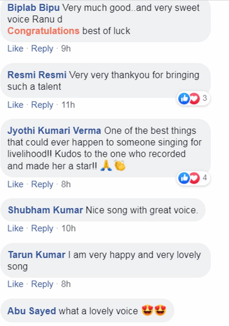
Task: Visit Jyothi Kumari Verma's profile
Action: 54,131
